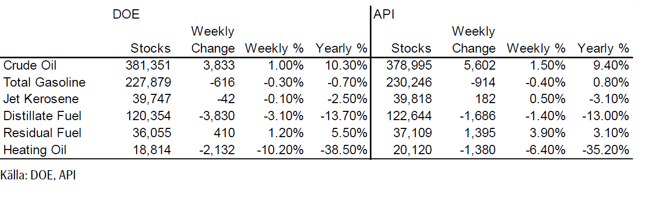Select the Residual Fuel row label
Screen dimensions: 646x198
coord(41,133)
